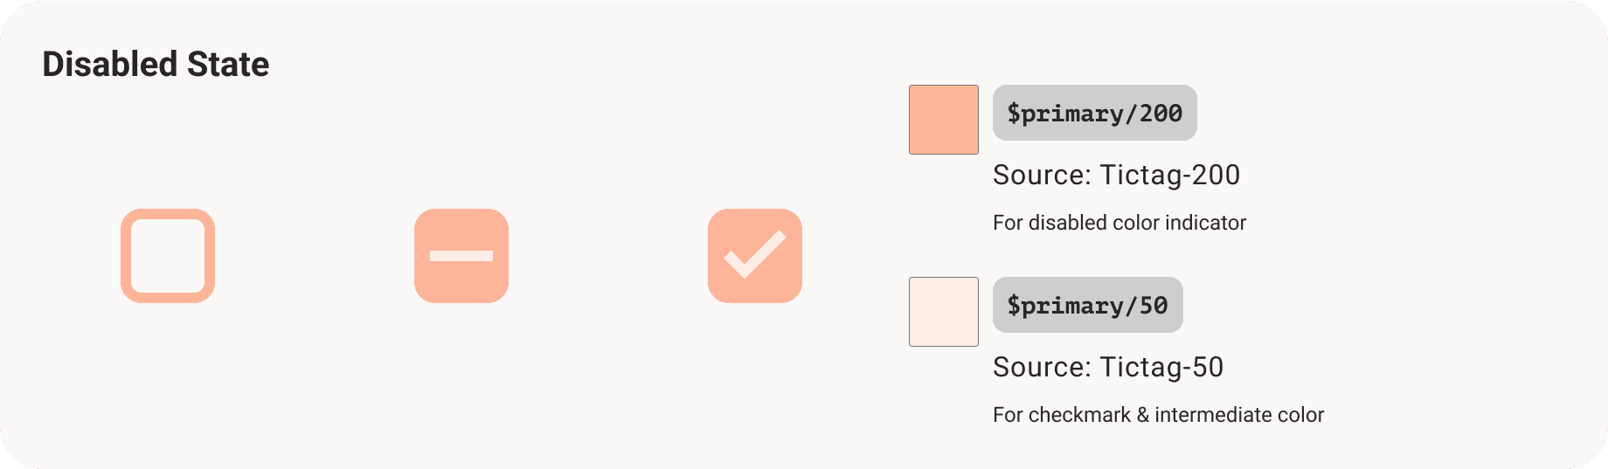
Task: Click the unchecked disabled checkbox outline
Action: click(168, 256)
